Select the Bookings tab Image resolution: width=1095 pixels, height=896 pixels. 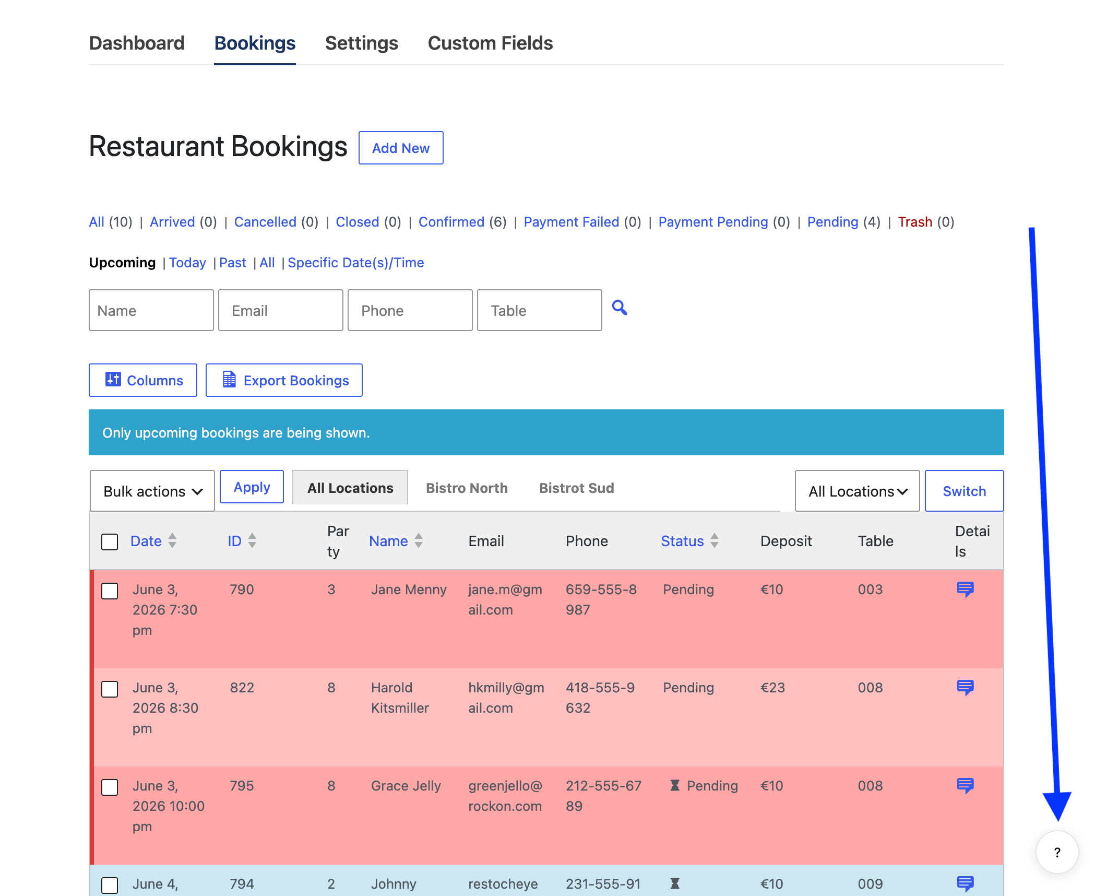pyautogui.click(x=255, y=43)
